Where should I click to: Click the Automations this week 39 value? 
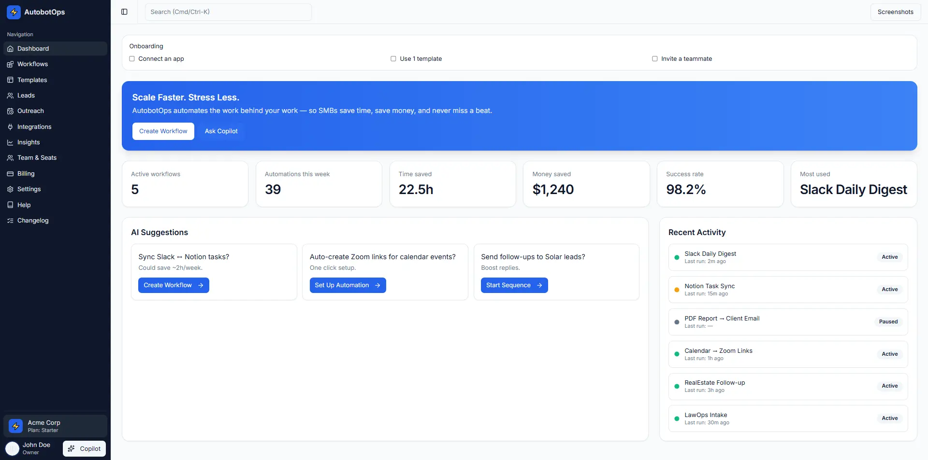click(x=273, y=190)
